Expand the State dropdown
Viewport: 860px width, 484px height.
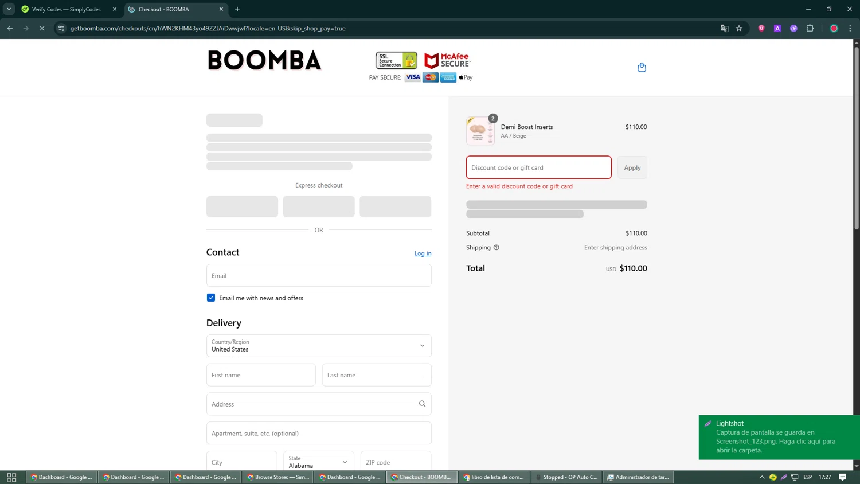tap(319, 462)
